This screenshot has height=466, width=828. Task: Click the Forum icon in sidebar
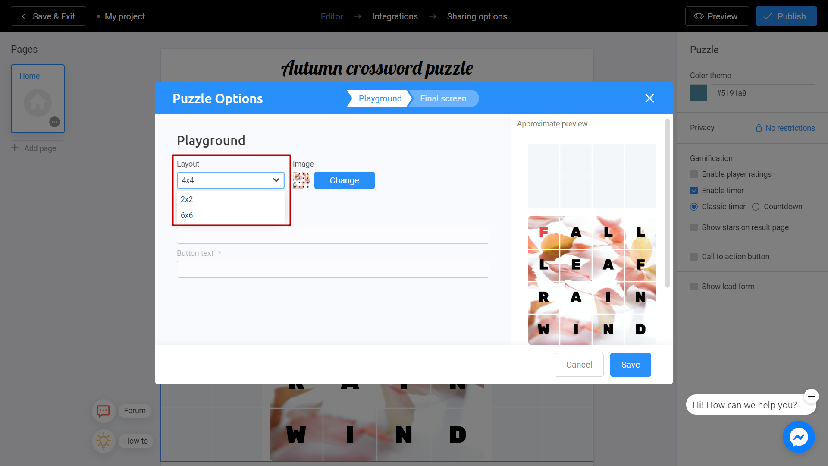coord(102,409)
